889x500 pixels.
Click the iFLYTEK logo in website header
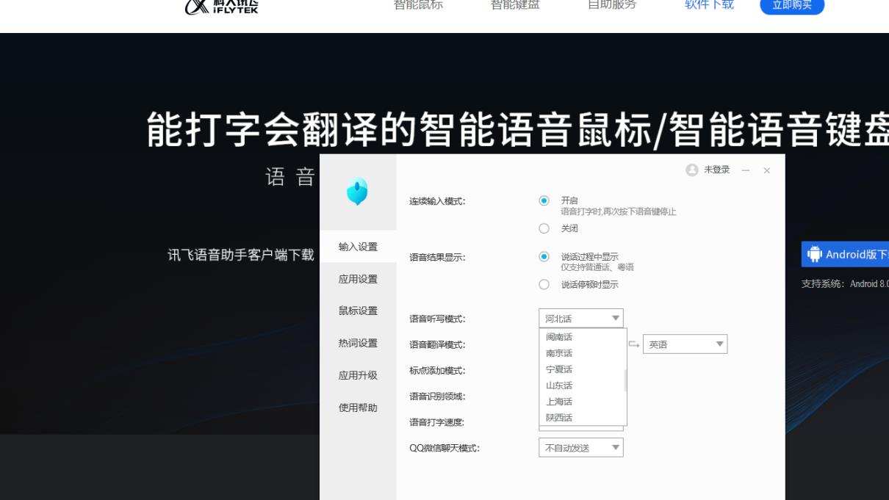(x=222, y=6)
